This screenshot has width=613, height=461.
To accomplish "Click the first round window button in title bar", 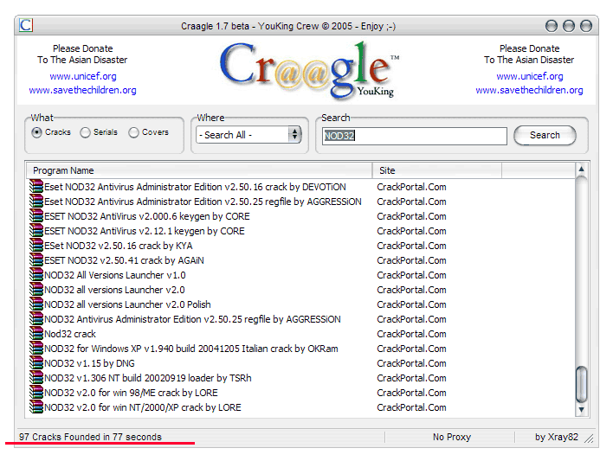I will 552,26.
